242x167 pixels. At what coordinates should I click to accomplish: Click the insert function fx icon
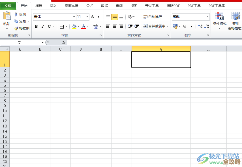[64, 42]
